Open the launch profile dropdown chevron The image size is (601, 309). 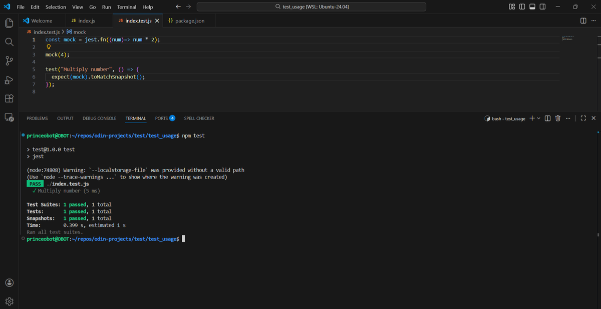coord(538,118)
